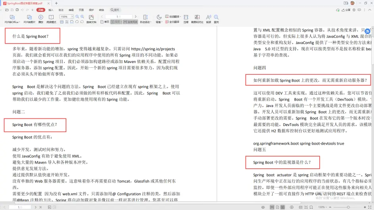Toggle two-page view in status bar
The image size is (374, 210).
283,207
